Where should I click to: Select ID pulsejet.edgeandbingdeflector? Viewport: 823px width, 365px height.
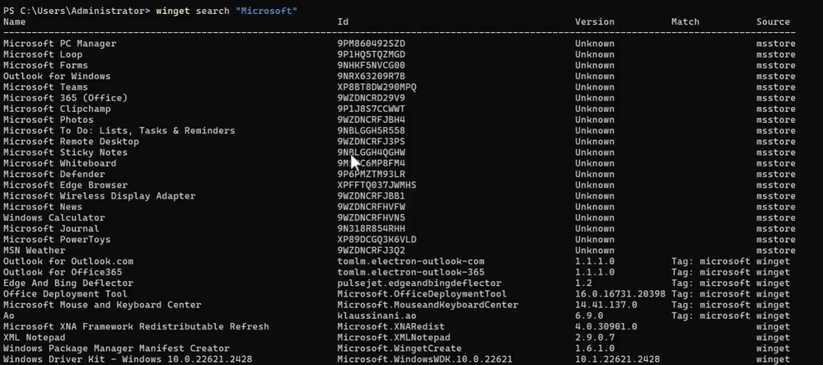click(x=419, y=283)
